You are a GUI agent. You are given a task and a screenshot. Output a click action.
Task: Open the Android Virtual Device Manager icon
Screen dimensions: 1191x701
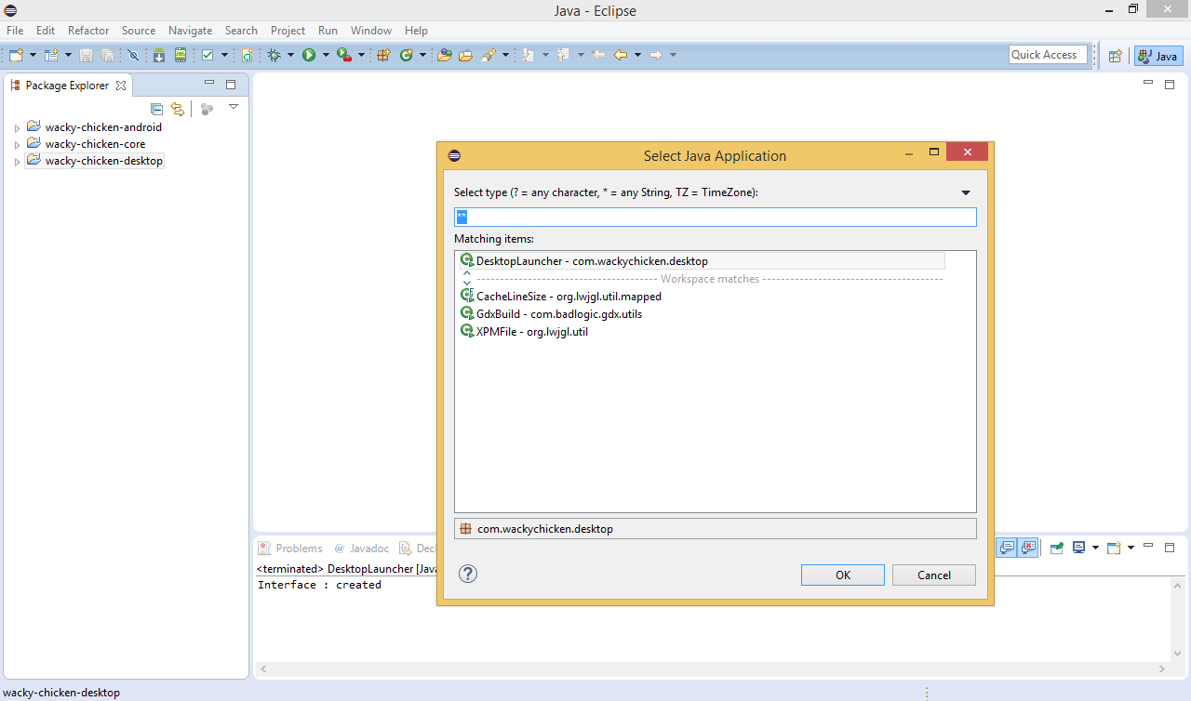pyautogui.click(x=181, y=55)
